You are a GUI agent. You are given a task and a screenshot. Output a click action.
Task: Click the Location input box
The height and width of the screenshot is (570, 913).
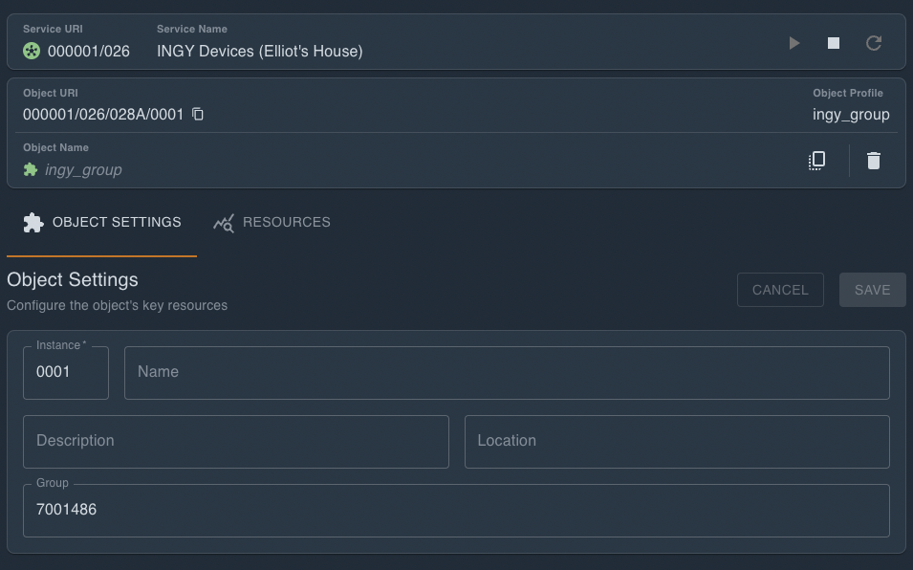(x=677, y=441)
